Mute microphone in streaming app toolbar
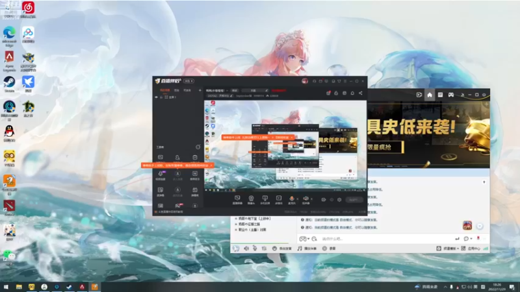 tap(291, 199)
